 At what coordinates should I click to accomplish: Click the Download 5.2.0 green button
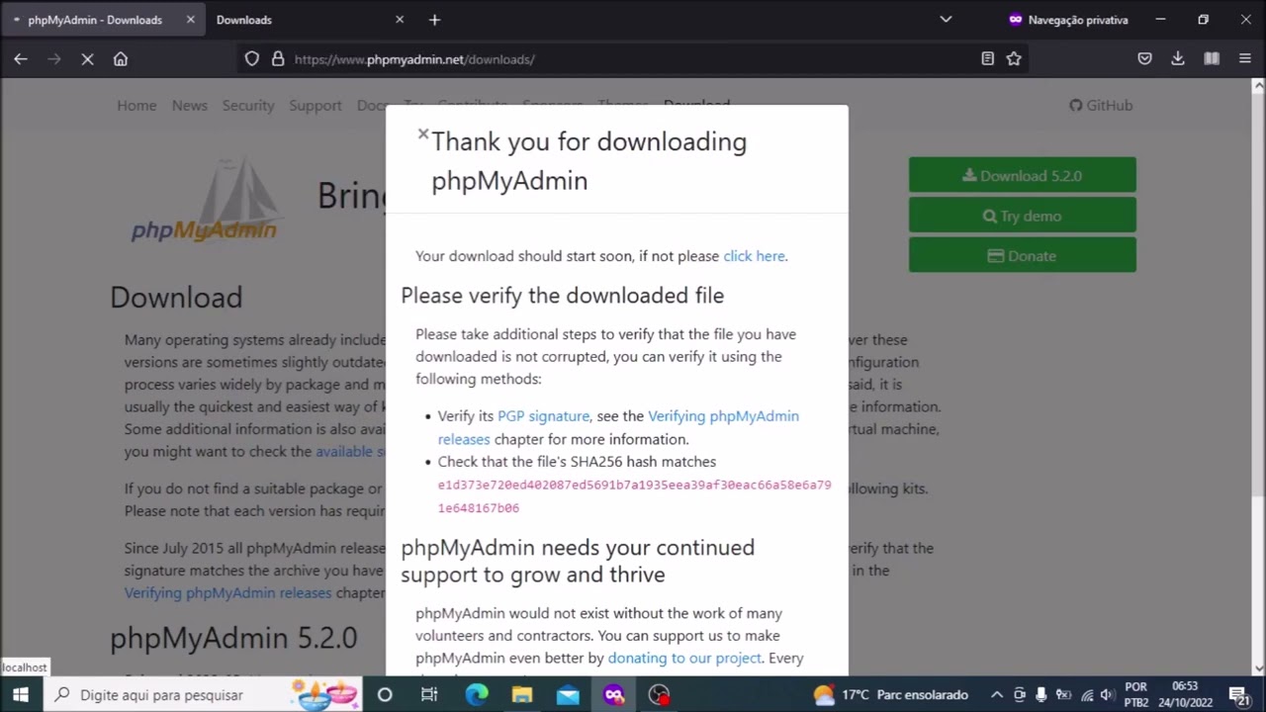pyautogui.click(x=1022, y=175)
